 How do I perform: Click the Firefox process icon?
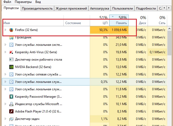coord(11,30)
